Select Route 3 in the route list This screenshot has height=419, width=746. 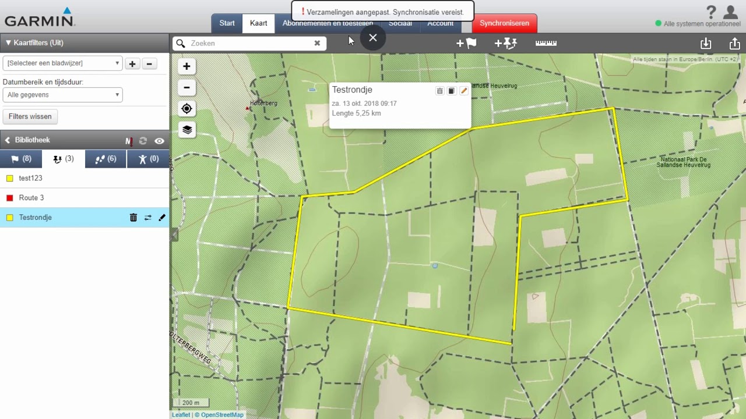[85, 198]
